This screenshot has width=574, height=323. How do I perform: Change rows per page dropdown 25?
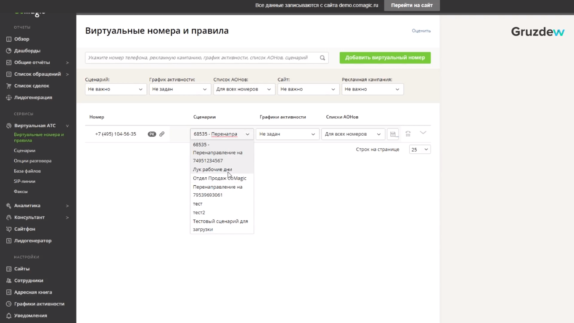[x=420, y=149]
